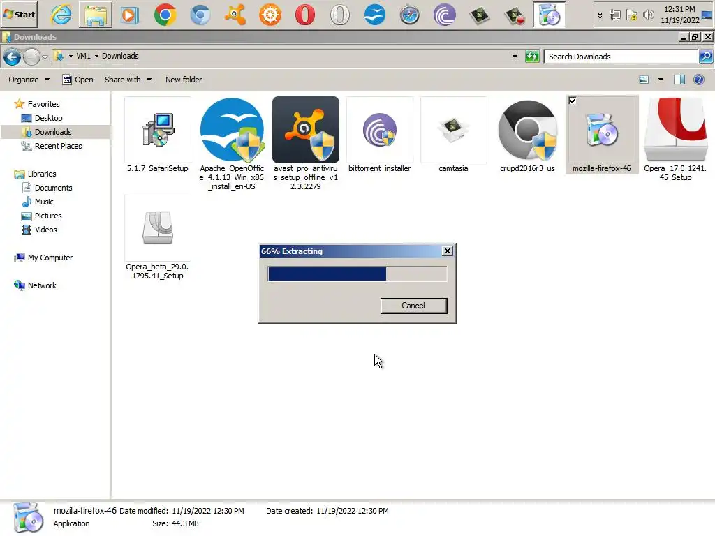
Task: Toggle the preview pane
Action: pyautogui.click(x=679, y=80)
